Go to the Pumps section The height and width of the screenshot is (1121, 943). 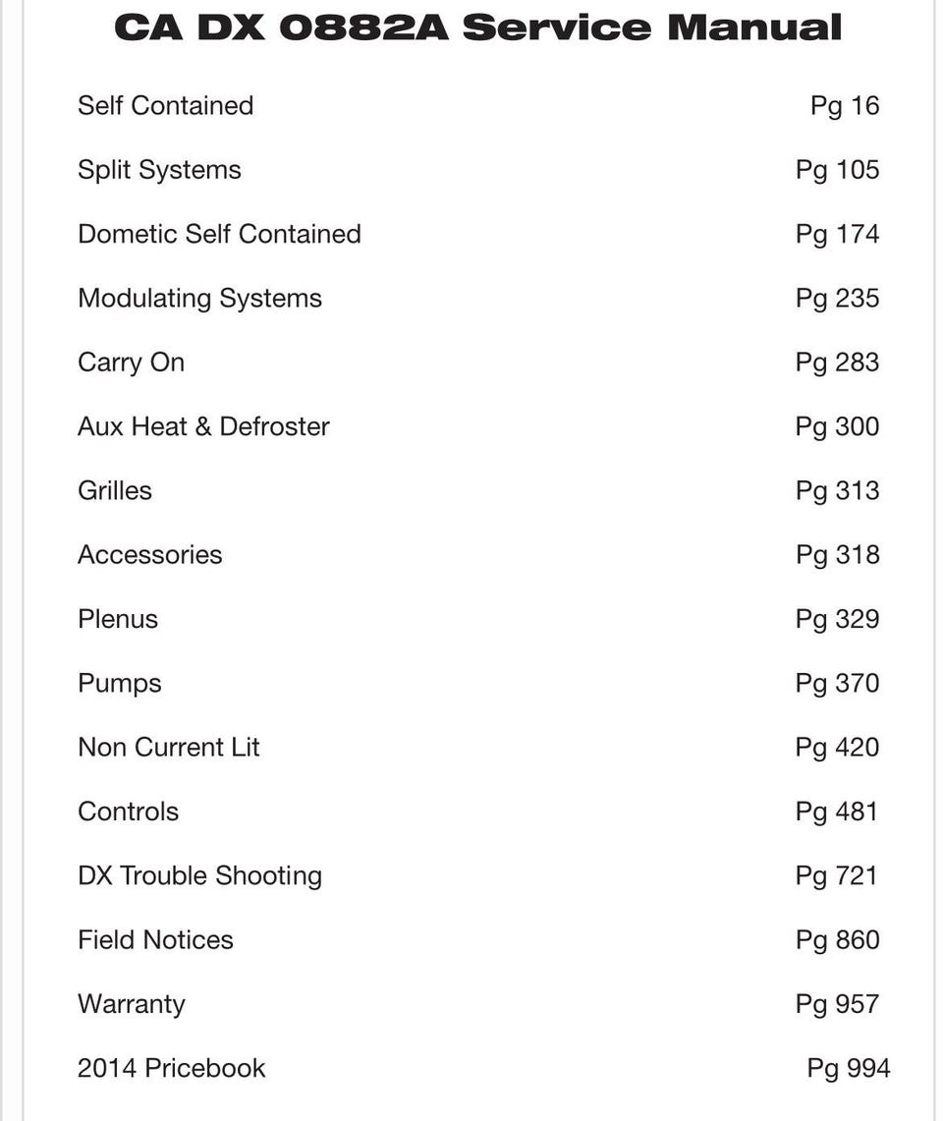[120, 684]
